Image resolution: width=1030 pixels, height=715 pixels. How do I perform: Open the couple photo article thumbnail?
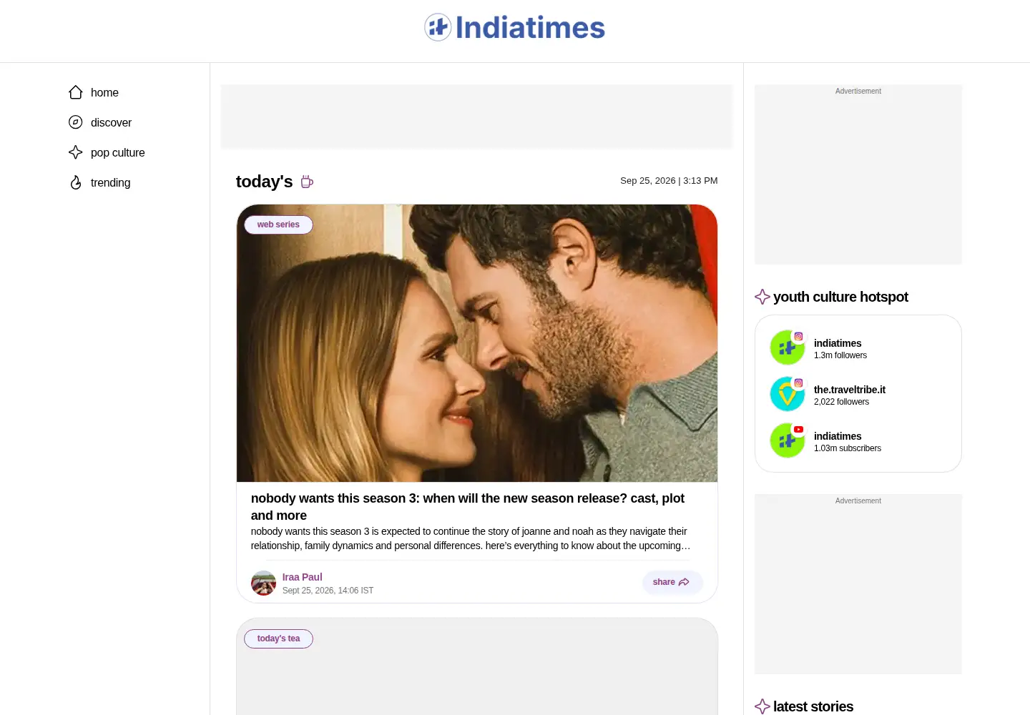tap(477, 343)
